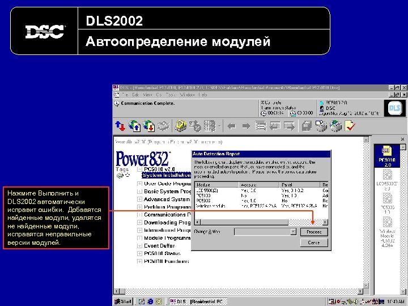Click the taskbar clock in system tray
This screenshot has width=408, height=306.
tap(396, 301)
